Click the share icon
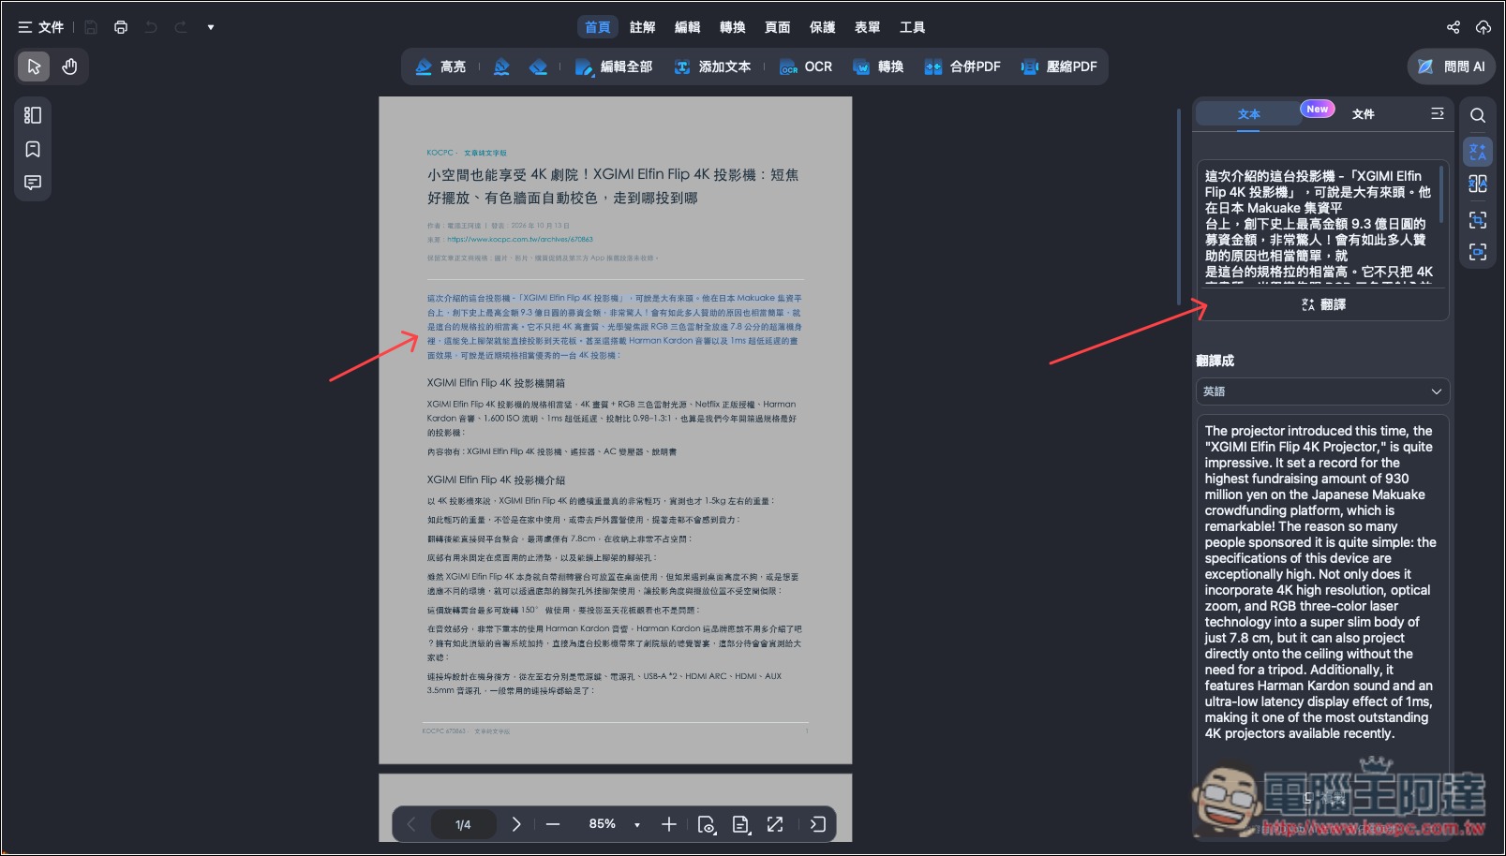The image size is (1506, 856). [x=1454, y=27]
